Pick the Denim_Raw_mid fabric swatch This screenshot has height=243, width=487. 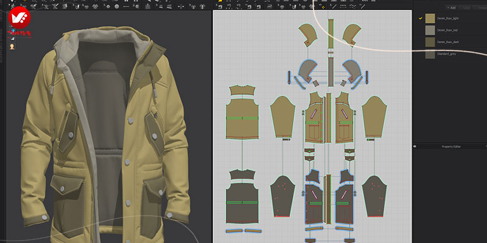click(430, 30)
